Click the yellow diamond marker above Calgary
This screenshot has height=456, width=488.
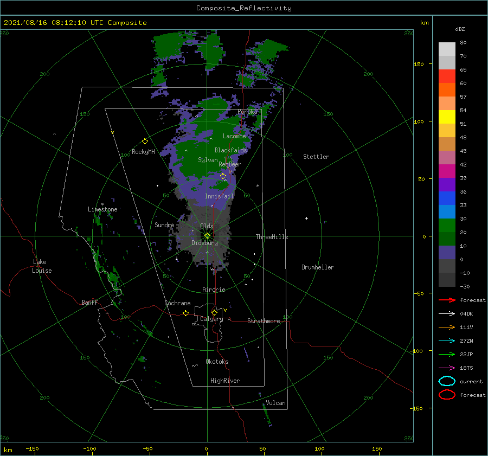[214, 312]
